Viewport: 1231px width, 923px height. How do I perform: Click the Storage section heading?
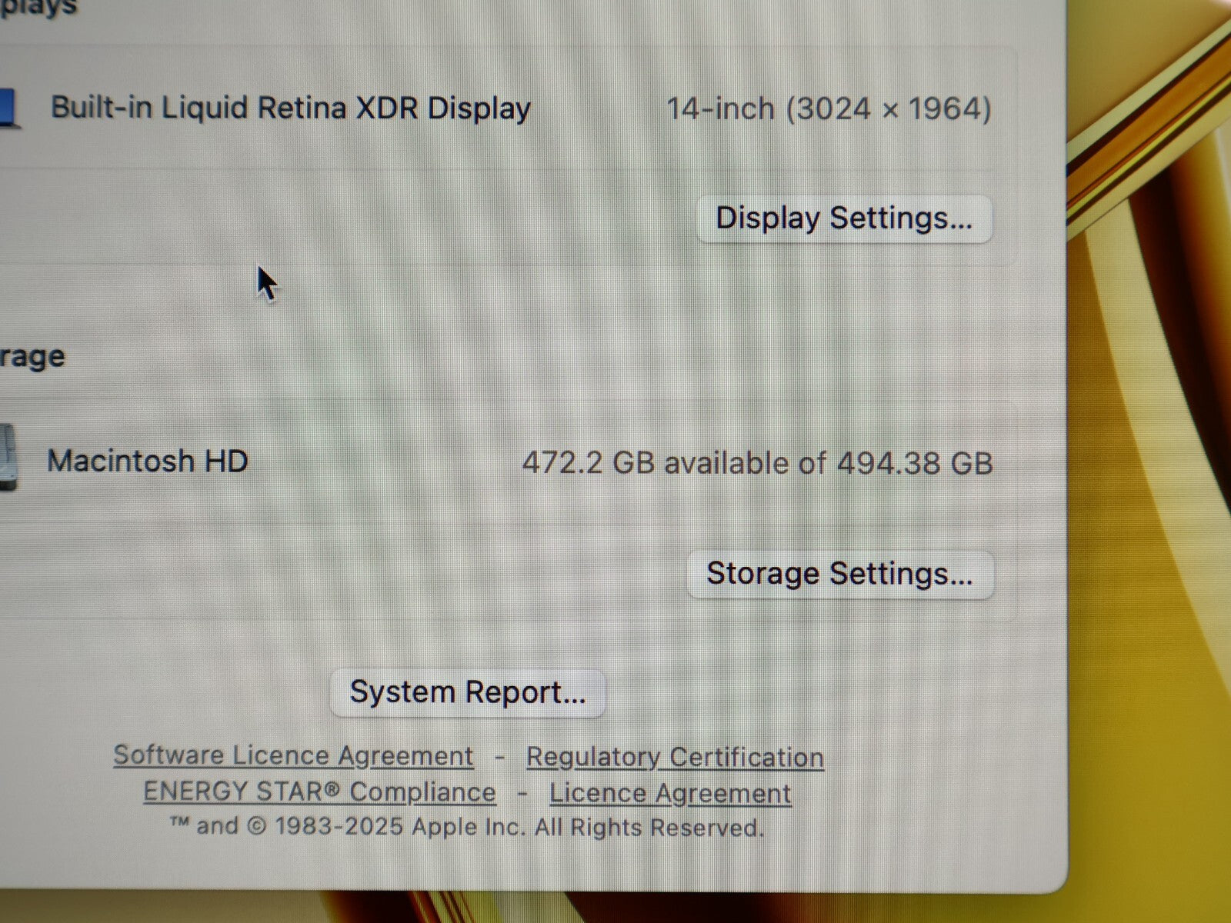coord(32,357)
